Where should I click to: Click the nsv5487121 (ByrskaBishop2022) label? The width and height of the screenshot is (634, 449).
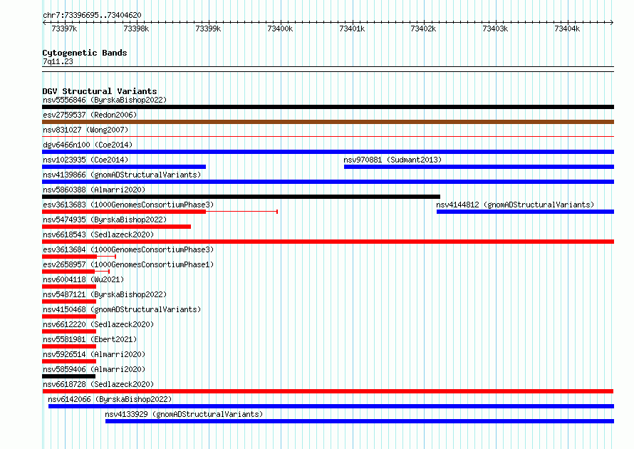pos(105,294)
